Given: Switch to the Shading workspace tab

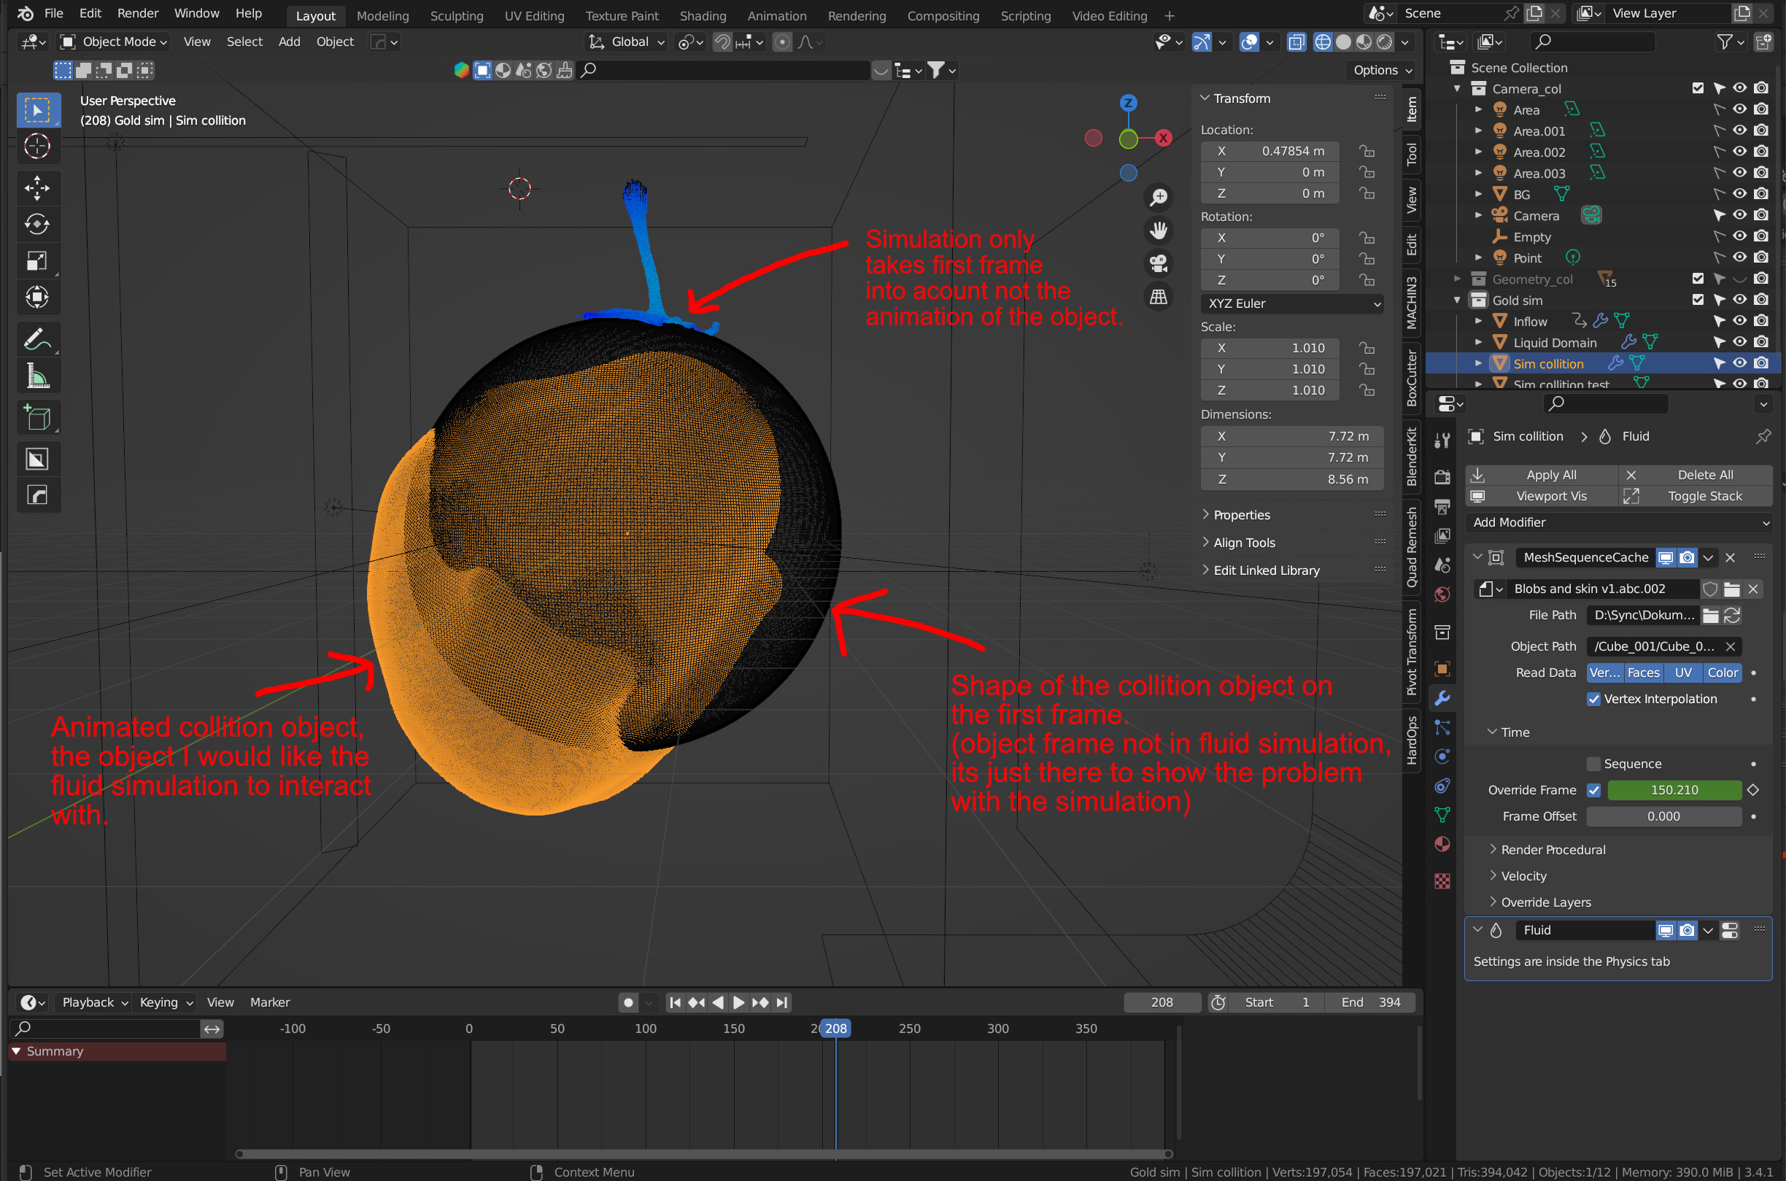Looking at the screenshot, I should [x=702, y=16].
